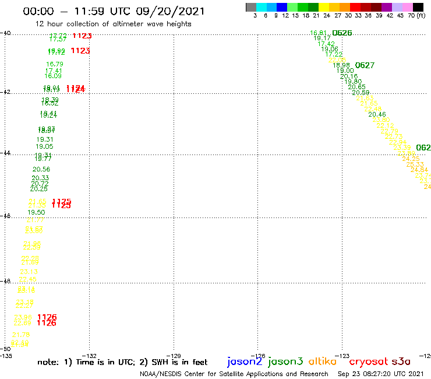Select the yellow 21.63 reading

click(x=365, y=98)
